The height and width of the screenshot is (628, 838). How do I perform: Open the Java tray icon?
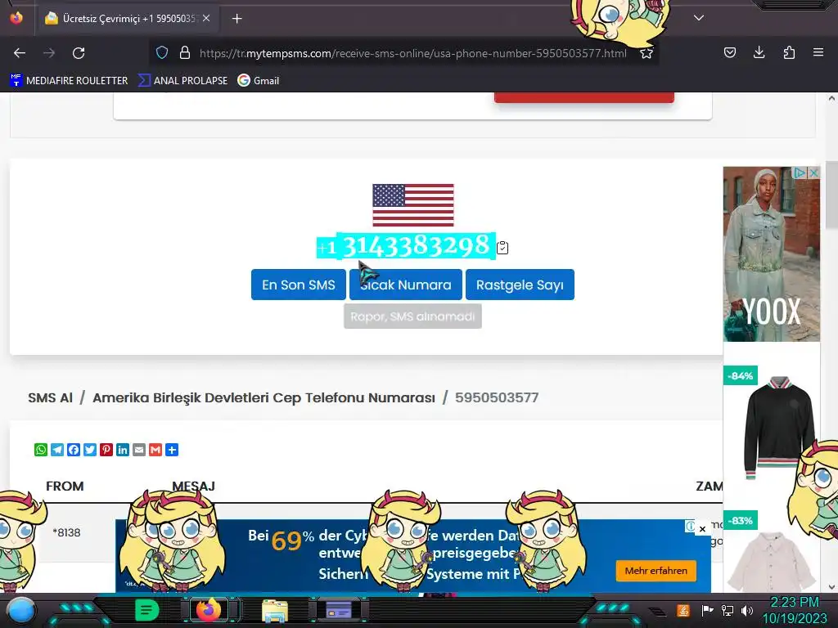tap(683, 610)
